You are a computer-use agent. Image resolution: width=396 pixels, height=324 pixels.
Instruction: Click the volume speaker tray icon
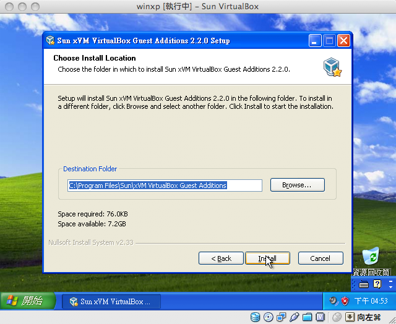[x=334, y=301]
